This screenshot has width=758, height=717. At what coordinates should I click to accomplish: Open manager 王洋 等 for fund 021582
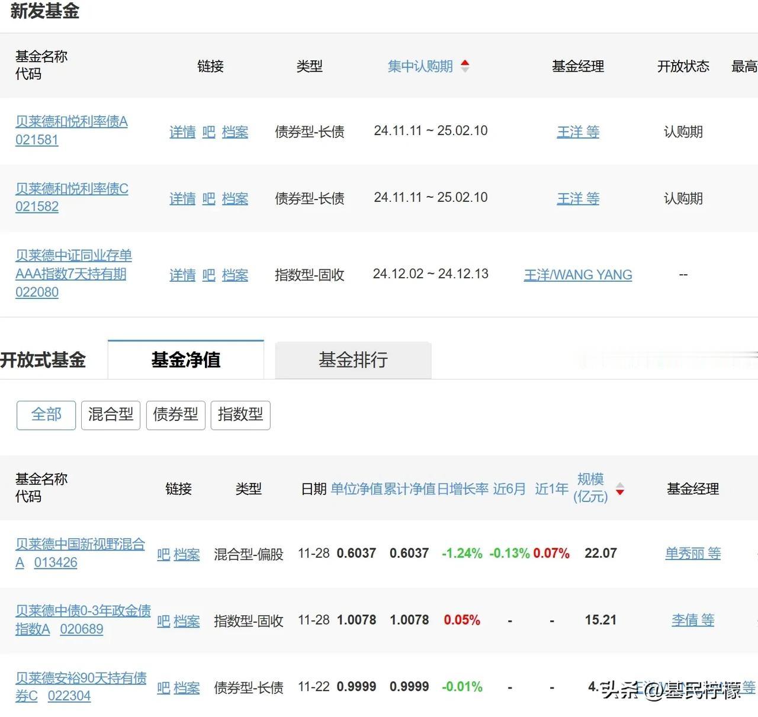(578, 199)
